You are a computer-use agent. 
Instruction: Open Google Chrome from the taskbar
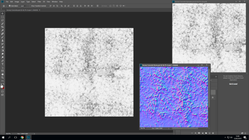(x=22, y=137)
